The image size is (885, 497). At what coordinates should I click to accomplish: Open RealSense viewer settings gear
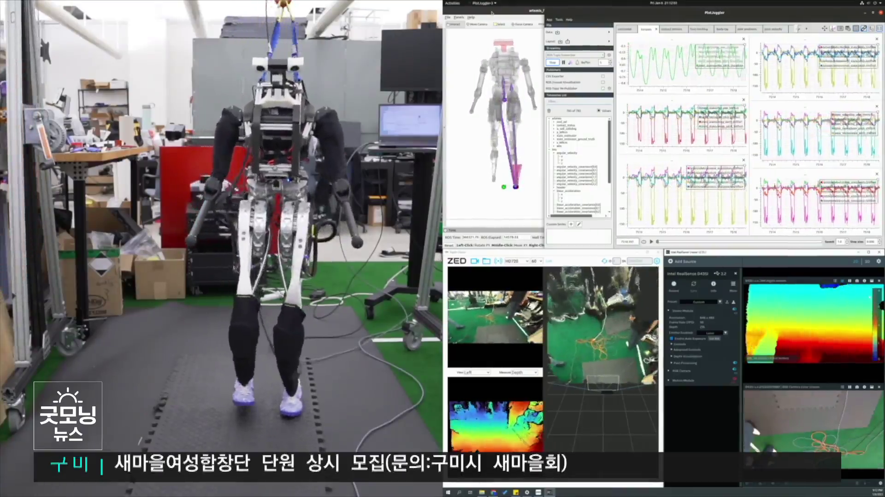[879, 261]
